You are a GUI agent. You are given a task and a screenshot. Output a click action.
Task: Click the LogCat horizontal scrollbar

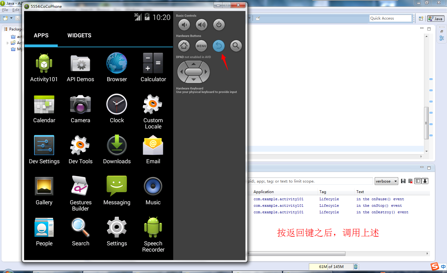[296, 254]
